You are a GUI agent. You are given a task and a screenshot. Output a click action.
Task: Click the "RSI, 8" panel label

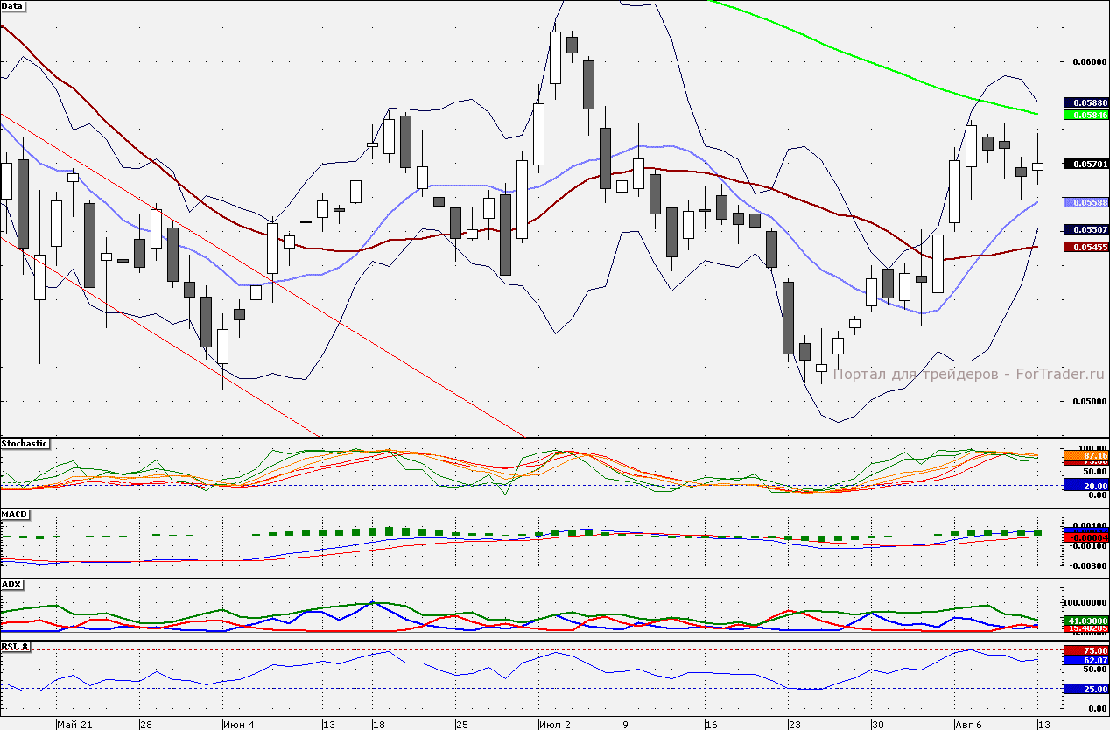point(15,647)
